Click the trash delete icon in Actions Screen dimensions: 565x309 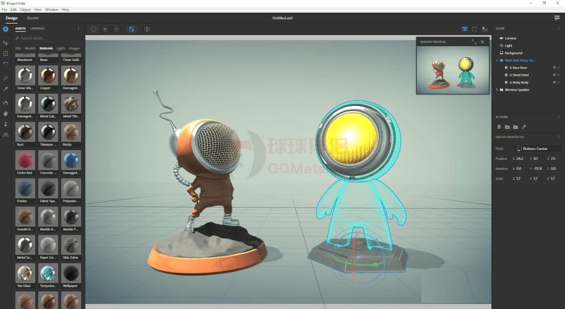click(x=499, y=127)
